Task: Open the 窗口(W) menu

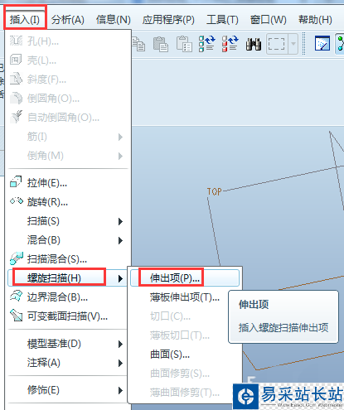Action: (268, 20)
